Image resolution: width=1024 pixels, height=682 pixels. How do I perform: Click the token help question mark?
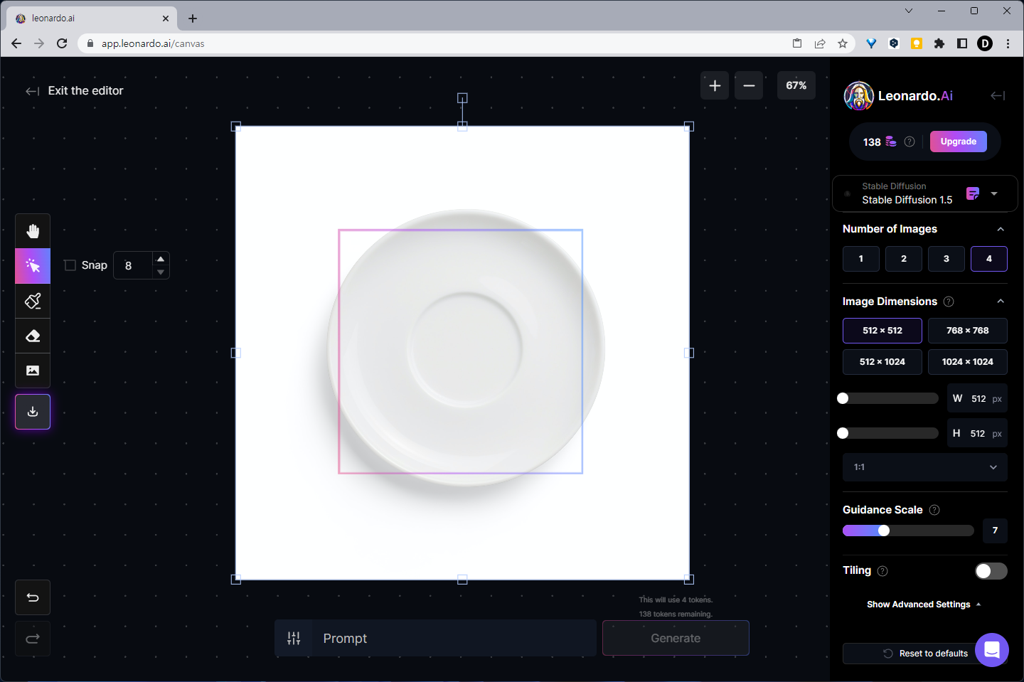pyautogui.click(x=910, y=142)
